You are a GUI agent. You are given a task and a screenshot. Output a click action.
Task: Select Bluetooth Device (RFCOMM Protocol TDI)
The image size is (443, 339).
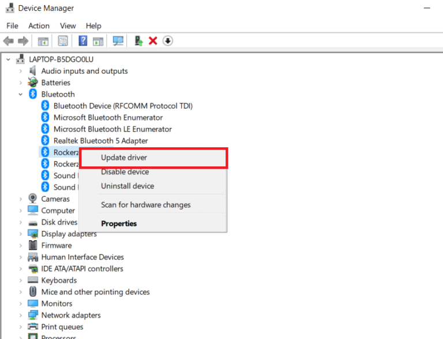point(123,106)
